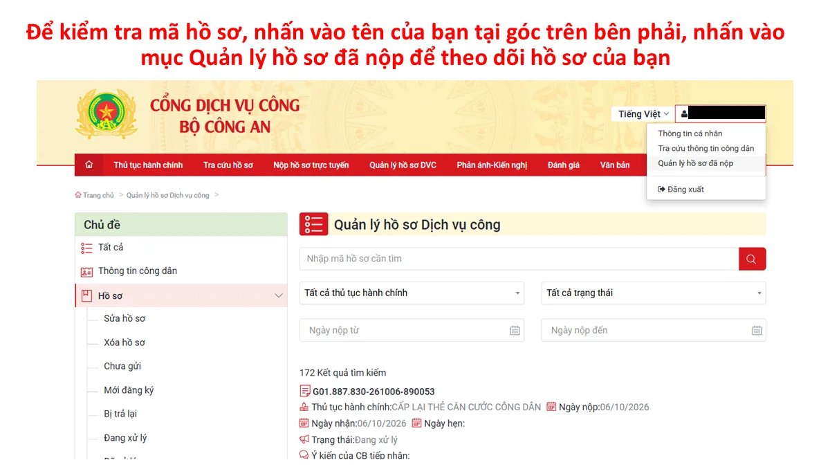Open the Quản lý hồ sơ DVC menu
The image size is (830, 467).
(403, 165)
